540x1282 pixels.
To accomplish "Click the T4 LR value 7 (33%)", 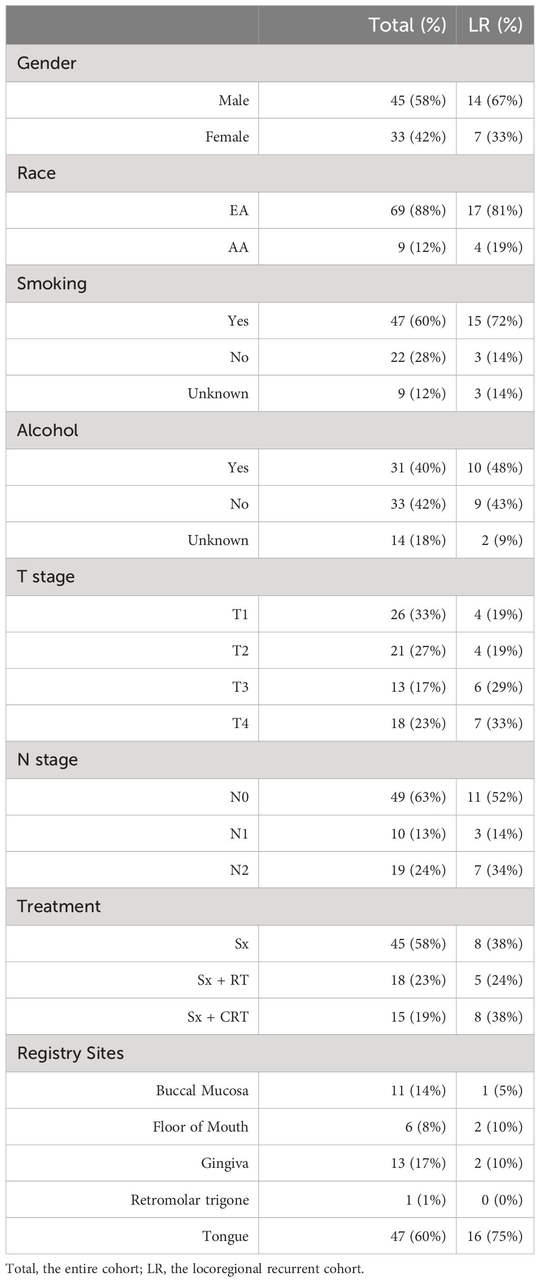I will [498, 723].
